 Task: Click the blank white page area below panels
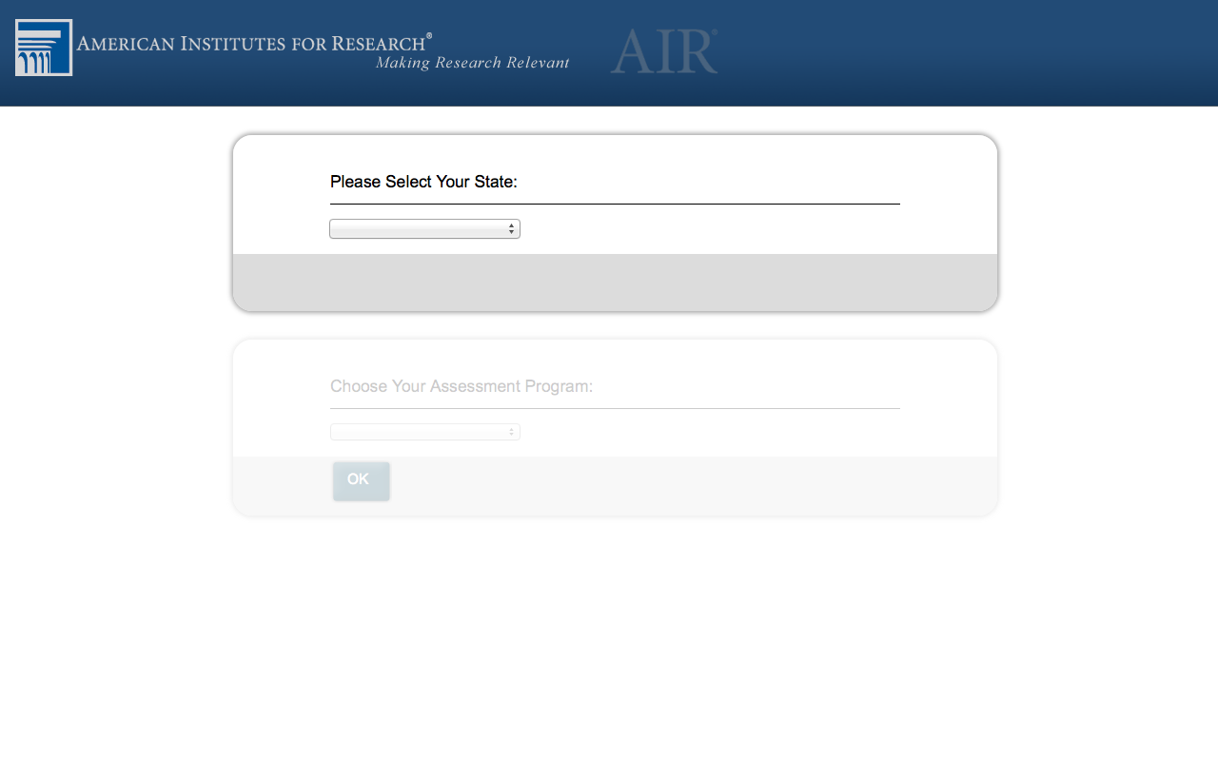(x=609, y=639)
